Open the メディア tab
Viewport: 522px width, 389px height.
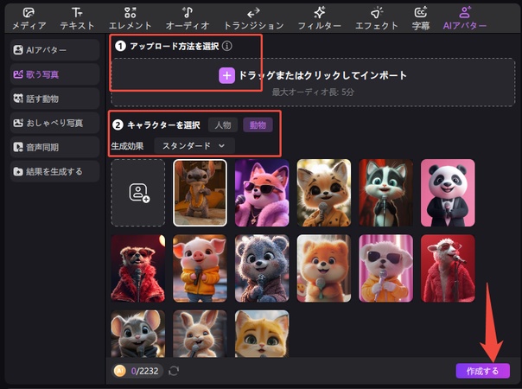29,19
